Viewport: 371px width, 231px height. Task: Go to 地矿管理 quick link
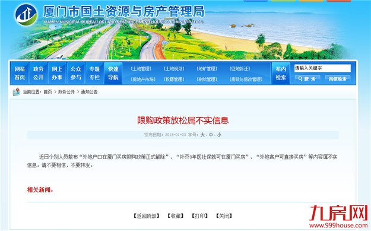click(207, 69)
